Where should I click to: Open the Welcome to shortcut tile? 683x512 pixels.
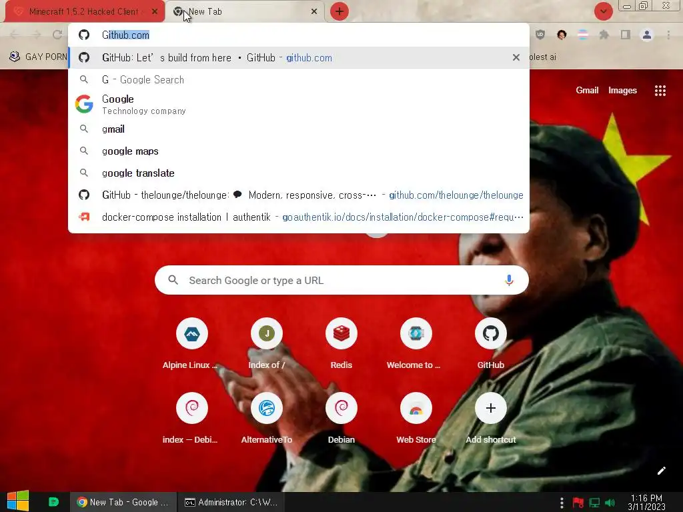[x=416, y=344]
